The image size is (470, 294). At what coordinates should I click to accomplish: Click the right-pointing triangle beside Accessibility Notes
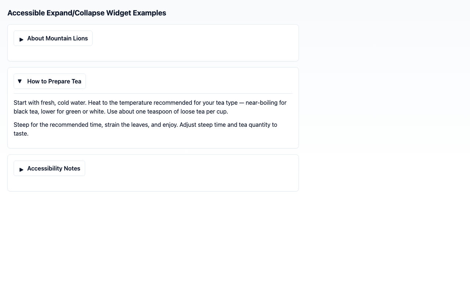coord(21,169)
